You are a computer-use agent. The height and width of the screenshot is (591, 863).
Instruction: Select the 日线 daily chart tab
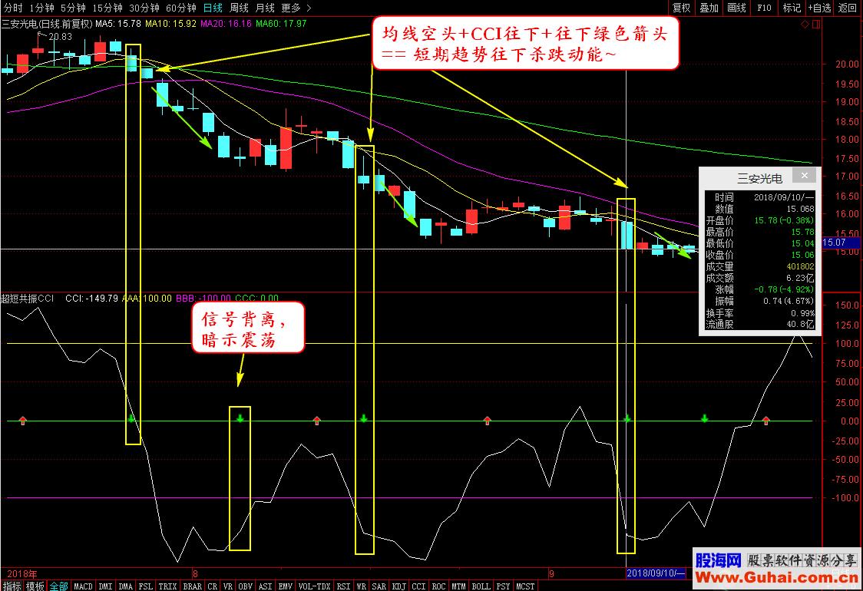[213, 8]
